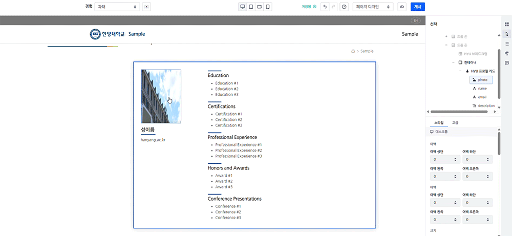512x236 pixels.
Task: Open the 페이지 디자인 dropdown
Action: click(373, 7)
